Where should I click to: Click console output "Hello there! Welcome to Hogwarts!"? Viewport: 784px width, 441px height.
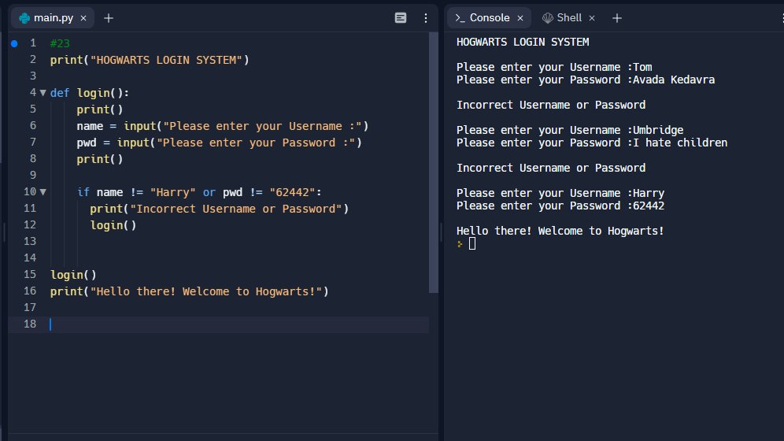(560, 231)
